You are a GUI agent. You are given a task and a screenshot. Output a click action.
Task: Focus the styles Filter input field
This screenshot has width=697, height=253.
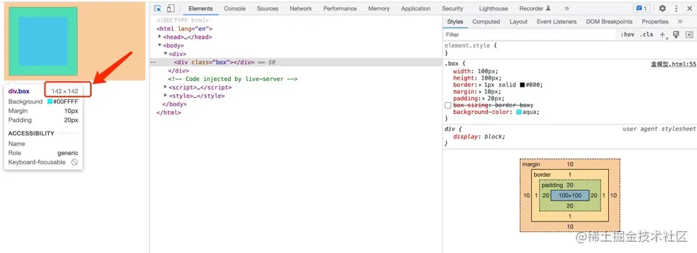[x=529, y=34]
